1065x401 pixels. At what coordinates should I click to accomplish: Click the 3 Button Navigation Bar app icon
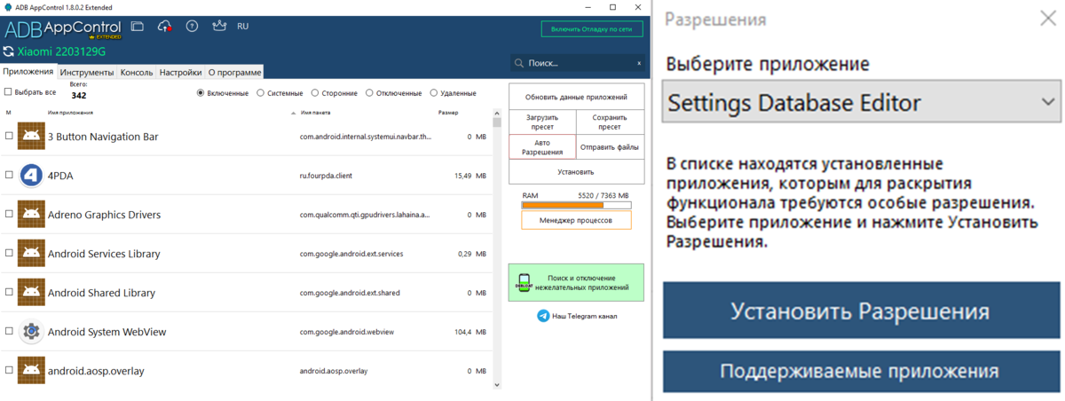(32, 137)
